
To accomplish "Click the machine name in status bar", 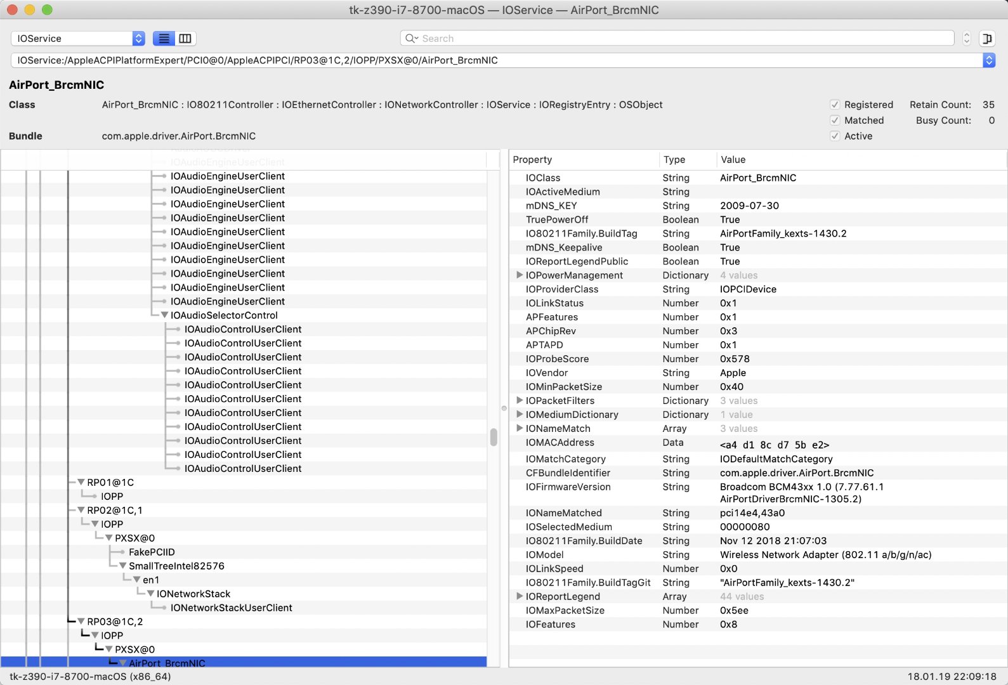I will click(90, 677).
